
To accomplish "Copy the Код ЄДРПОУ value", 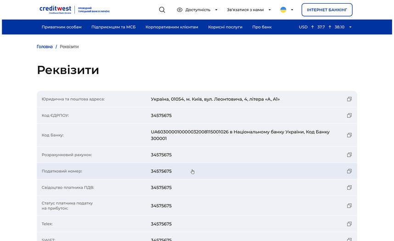I will pos(349,115).
